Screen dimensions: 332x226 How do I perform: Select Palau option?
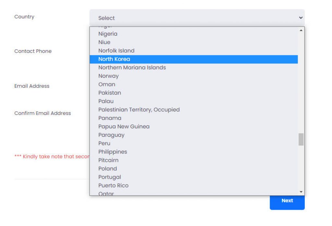coord(106,101)
